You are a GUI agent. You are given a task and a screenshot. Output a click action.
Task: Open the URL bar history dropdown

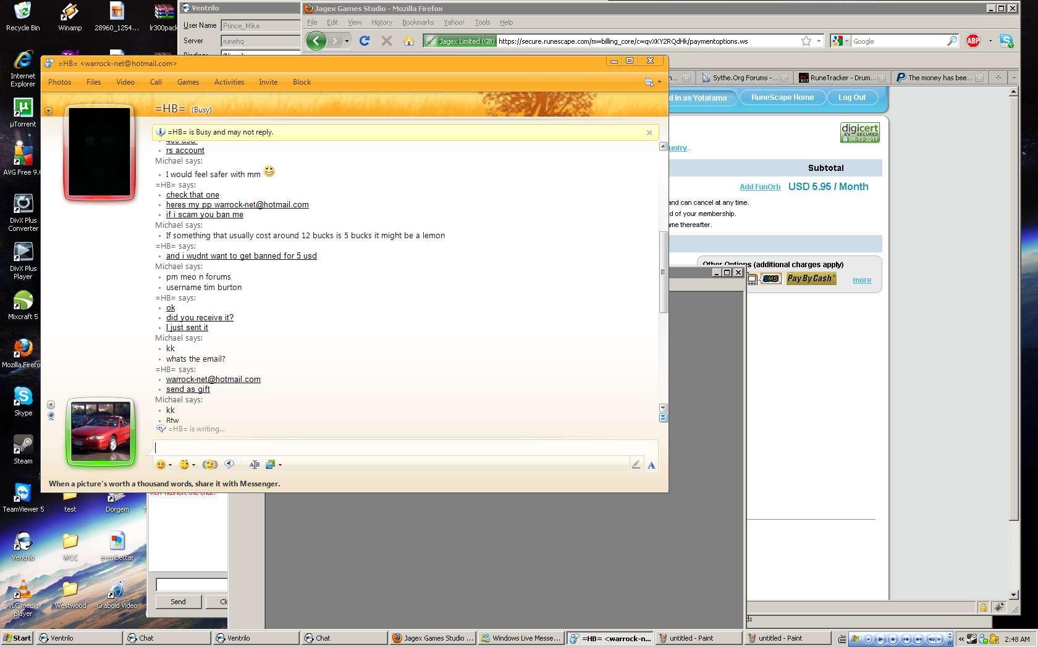point(819,41)
